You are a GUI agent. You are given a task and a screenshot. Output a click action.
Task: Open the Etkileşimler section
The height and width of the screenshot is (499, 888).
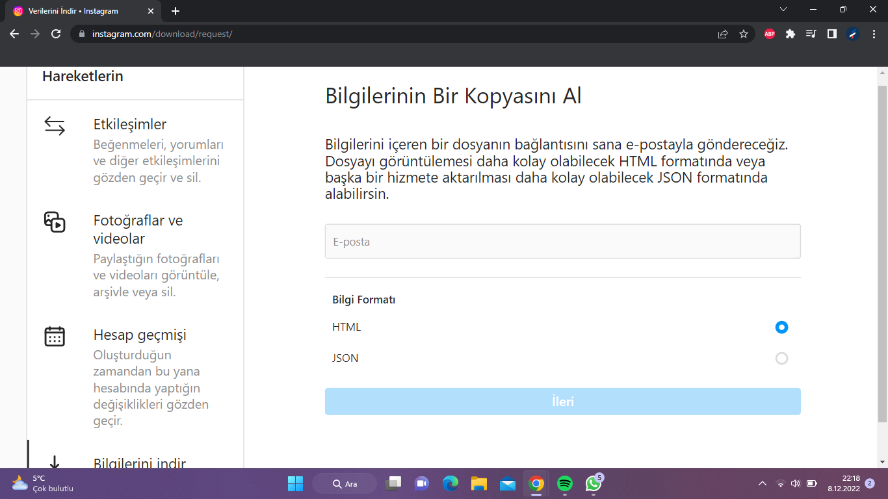click(135, 149)
